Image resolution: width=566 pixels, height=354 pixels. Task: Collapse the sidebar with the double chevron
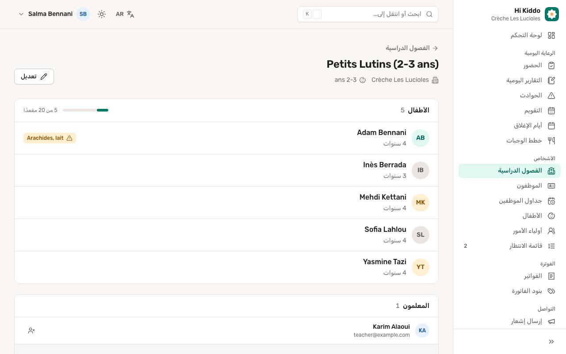(551, 342)
